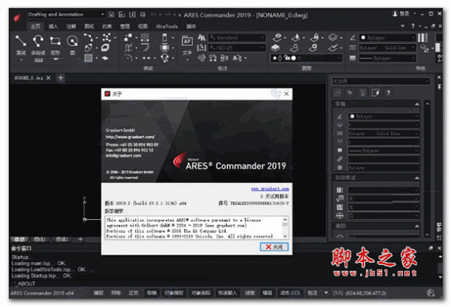Toggle Snap (捕捉) in status bar
Screen dimensions: 451x307
[98, 293]
